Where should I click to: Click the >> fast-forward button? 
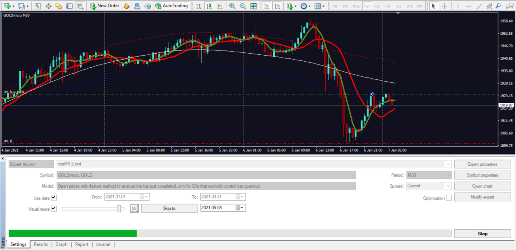pyautogui.click(x=134, y=208)
